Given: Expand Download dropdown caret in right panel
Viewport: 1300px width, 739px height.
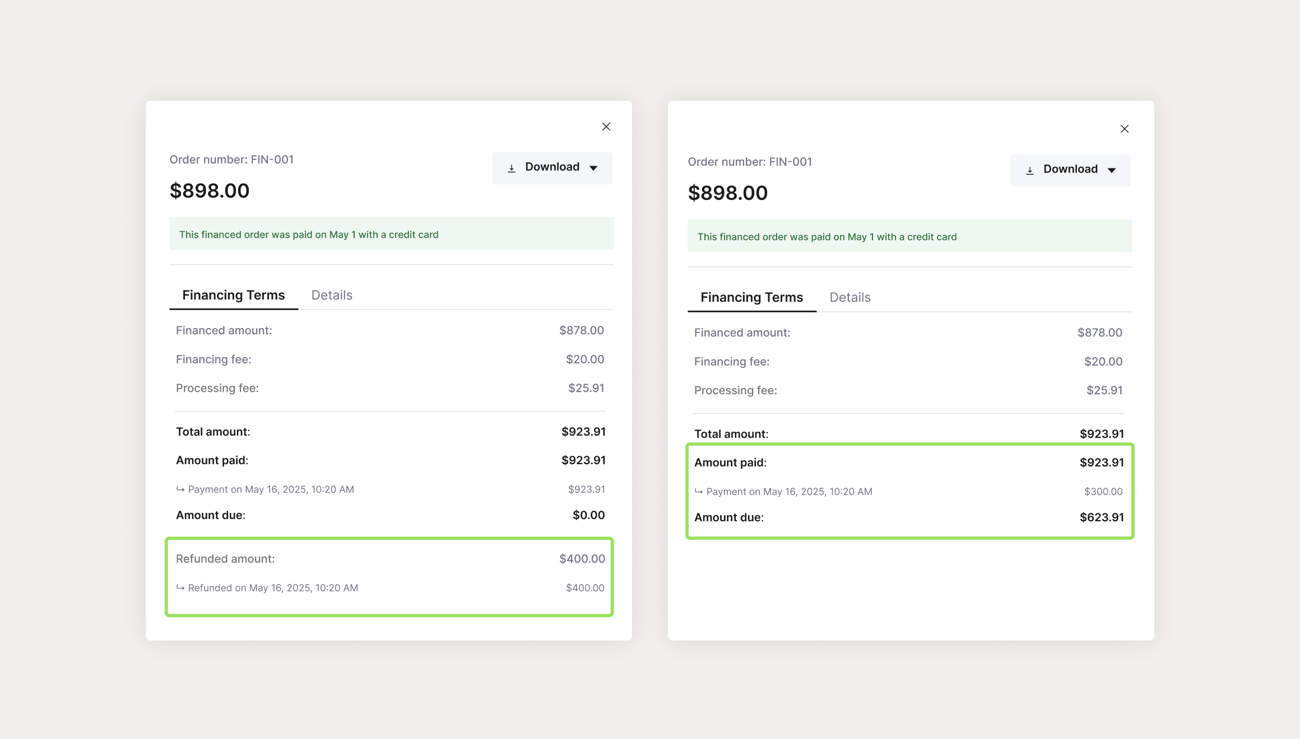Looking at the screenshot, I should tap(1112, 170).
